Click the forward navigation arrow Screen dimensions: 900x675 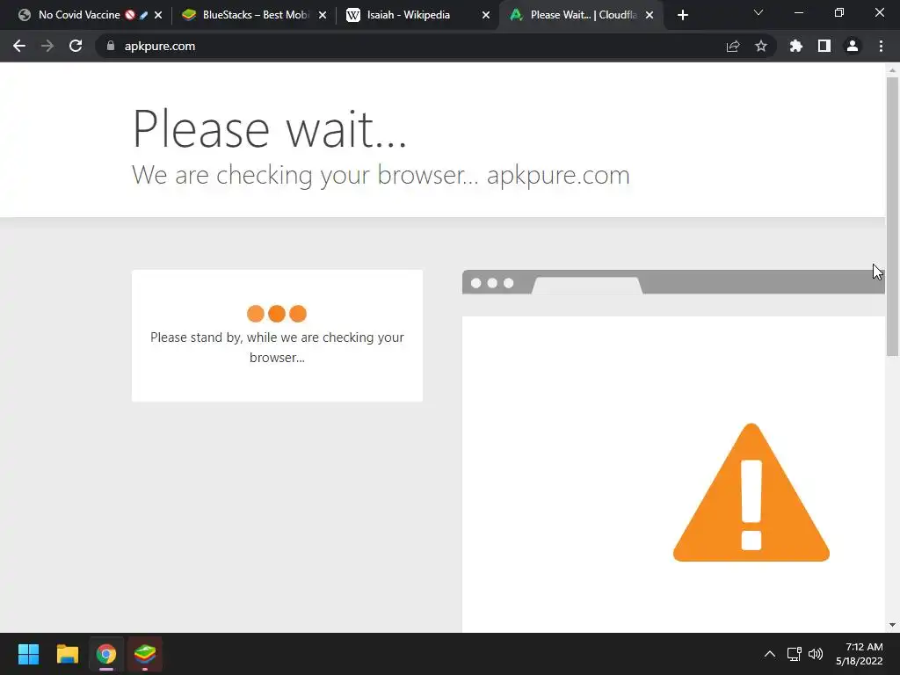pyautogui.click(x=47, y=46)
